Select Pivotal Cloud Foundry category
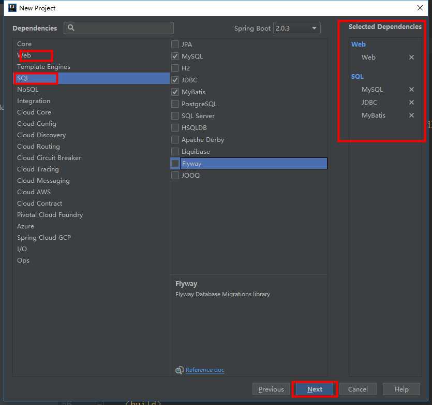Viewport: 432px width, 405px height. [92, 214]
